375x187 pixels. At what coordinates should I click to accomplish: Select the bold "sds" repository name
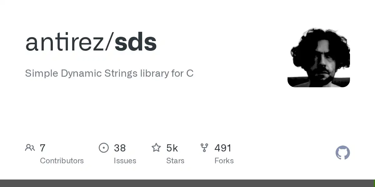coord(136,42)
